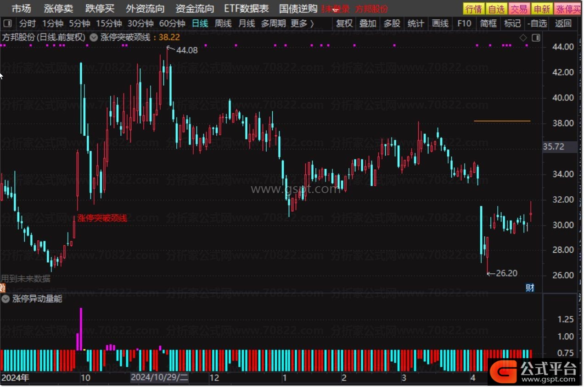Click the yellow 行情 button

pyautogui.click(x=473, y=9)
